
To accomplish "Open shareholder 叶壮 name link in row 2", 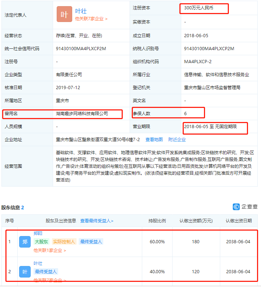I will [x=38, y=263].
